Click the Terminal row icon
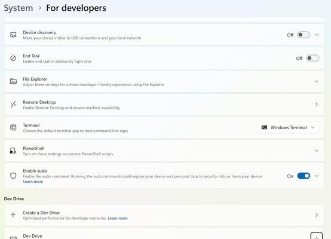This screenshot has width=331, height=239. (x=13, y=127)
